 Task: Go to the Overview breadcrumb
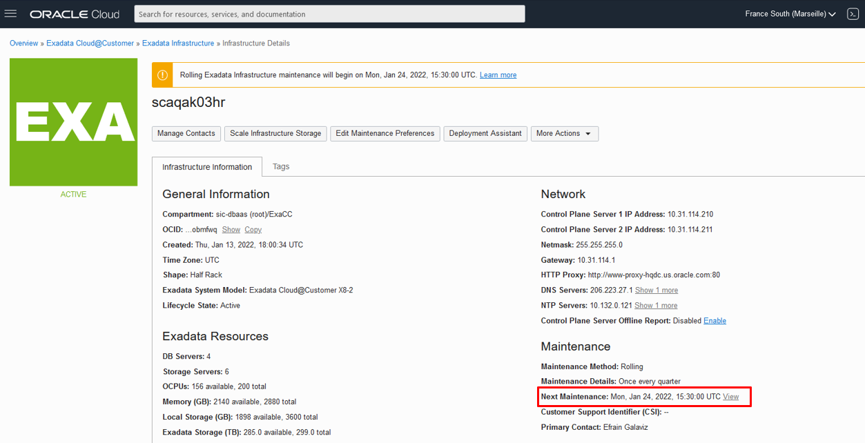tap(24, 43)
